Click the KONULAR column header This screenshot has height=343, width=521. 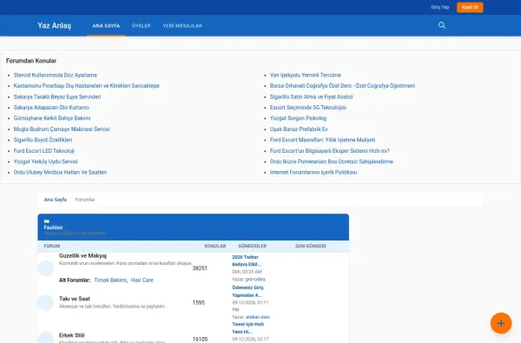[x=215, y=246]
